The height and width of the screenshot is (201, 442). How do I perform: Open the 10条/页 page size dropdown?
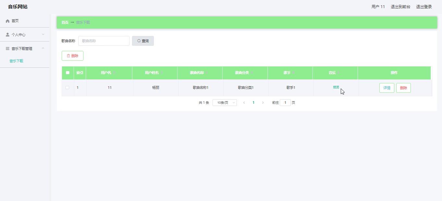pos(225,103)
